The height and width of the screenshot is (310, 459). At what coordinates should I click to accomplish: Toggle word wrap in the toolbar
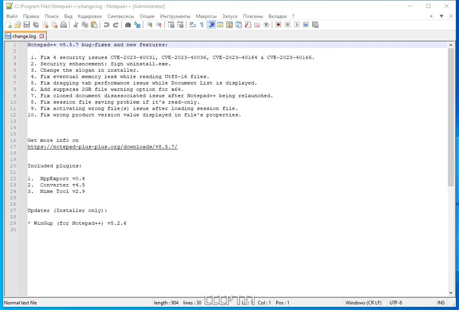(193, 25)
